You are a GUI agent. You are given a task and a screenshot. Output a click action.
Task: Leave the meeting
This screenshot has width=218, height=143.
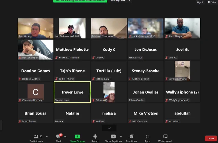(x=211, y=138)
